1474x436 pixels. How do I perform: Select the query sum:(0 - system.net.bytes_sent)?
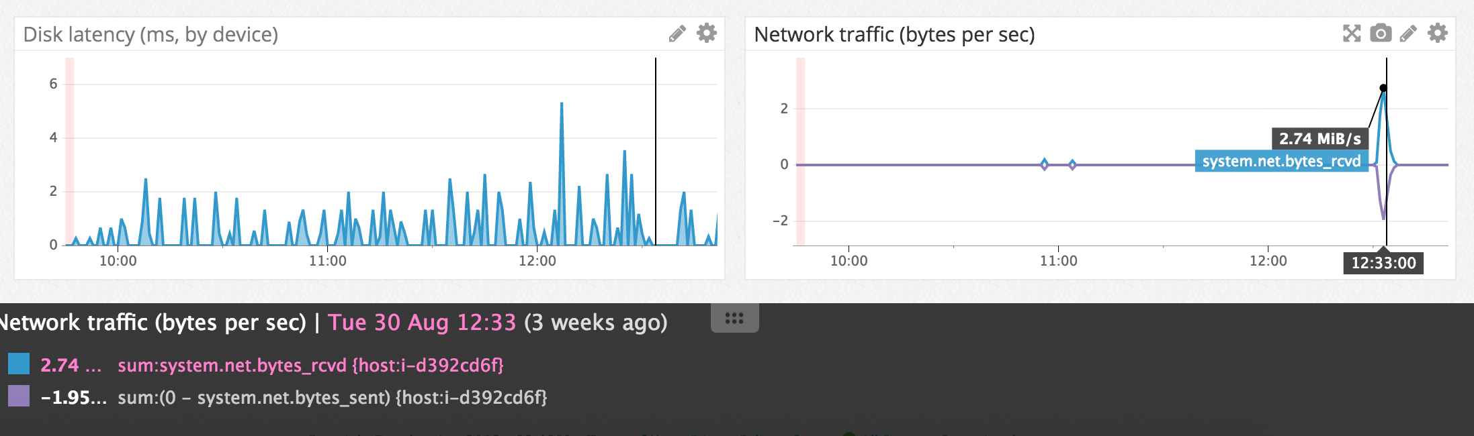(333, 399)
